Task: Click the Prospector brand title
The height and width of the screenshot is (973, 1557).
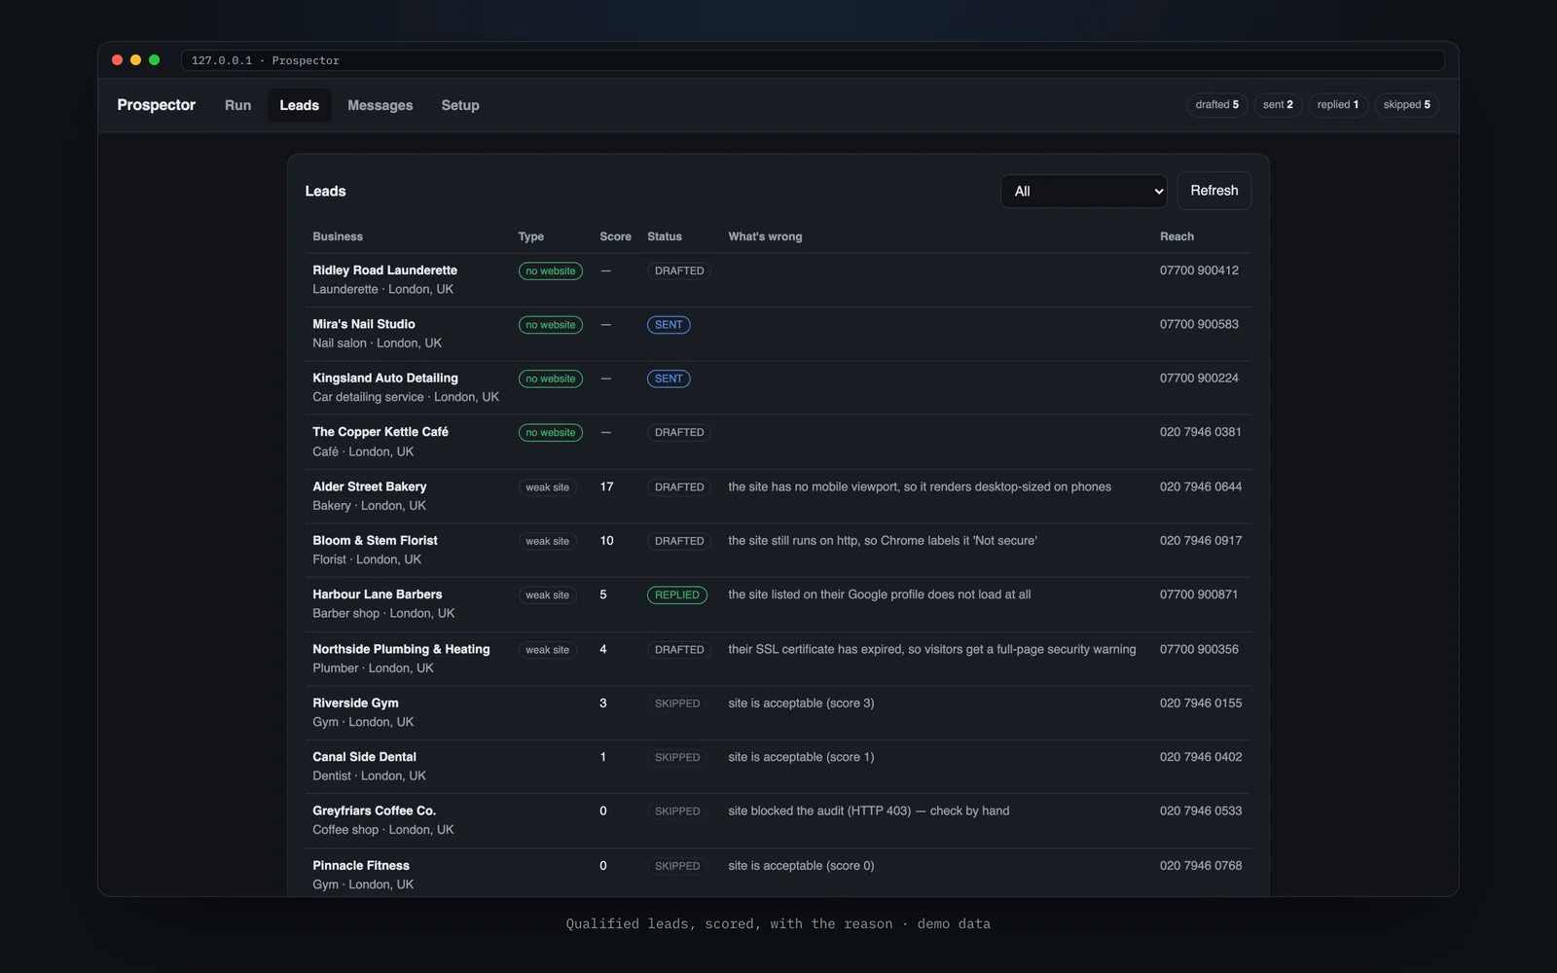Action: pos(156,105)
